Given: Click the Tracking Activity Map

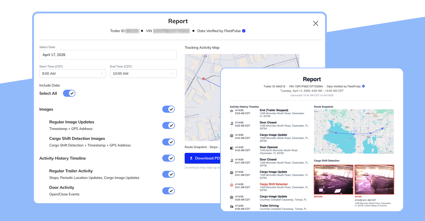Looking at the screenshot, I should 203,97.
